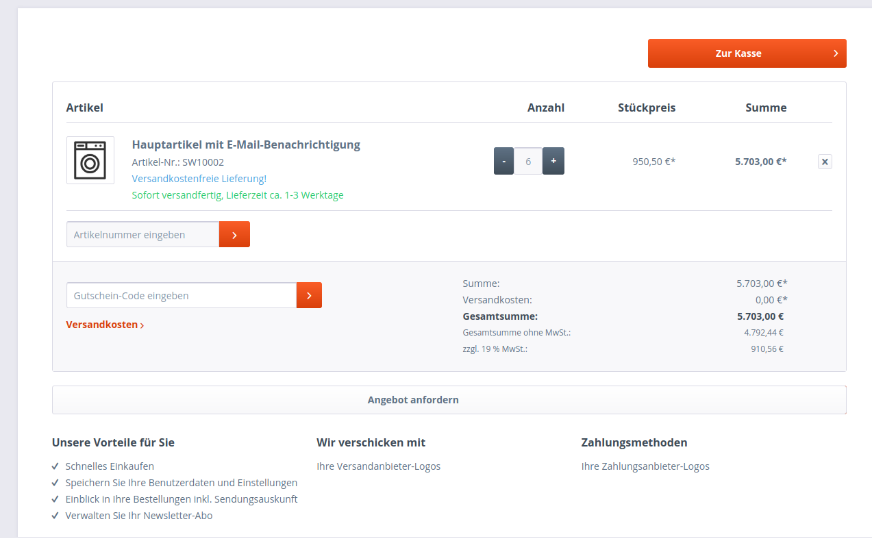
Task: Focus the Gutschein-Code eingeben field
Action: click(181, 295)
